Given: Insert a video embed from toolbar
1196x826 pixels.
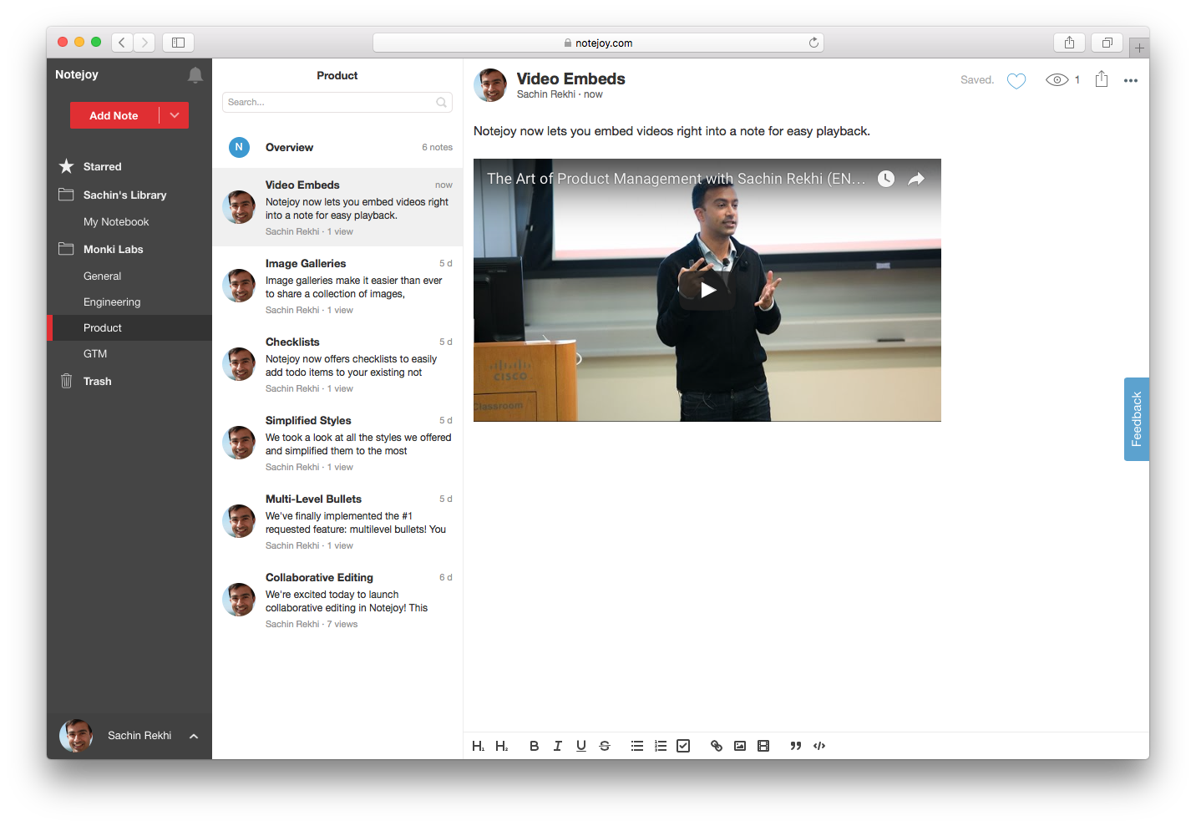Looking at the screenshot, I should 763,746.
